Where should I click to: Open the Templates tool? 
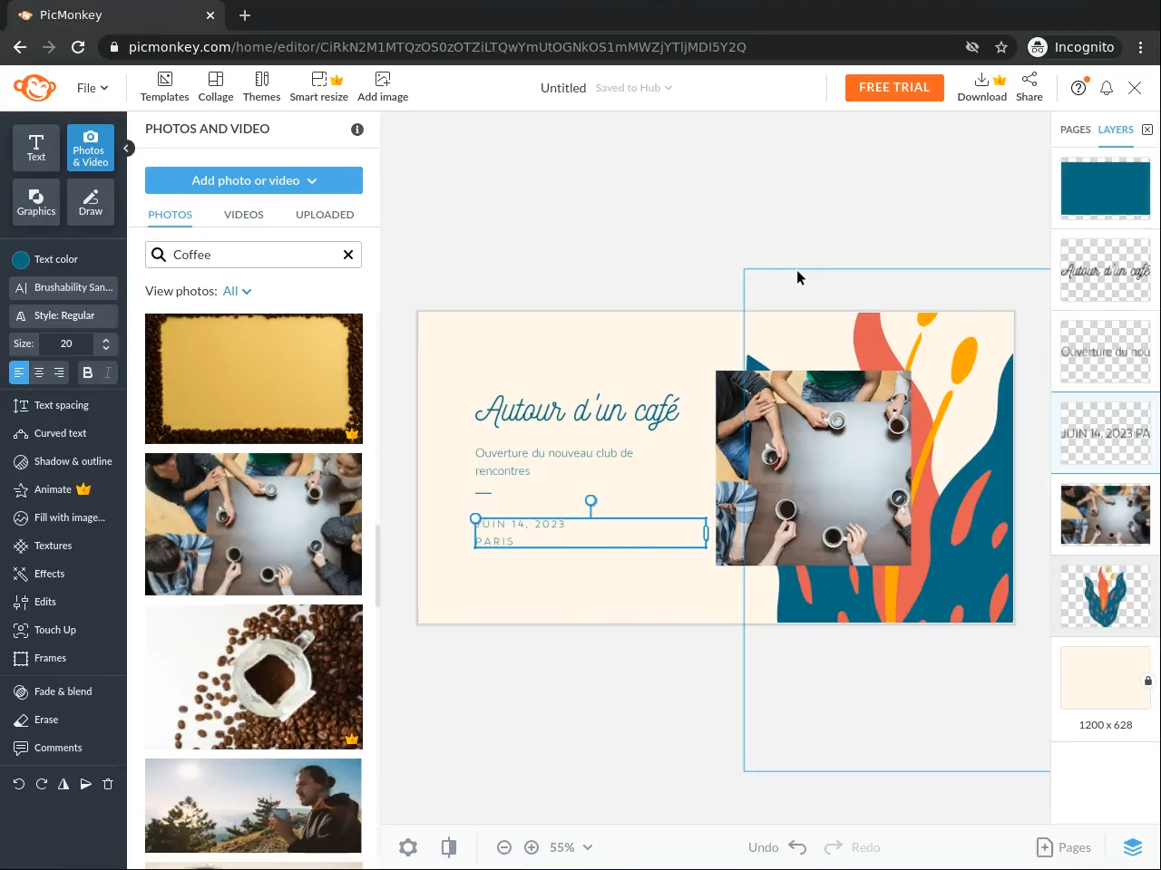pyautogui.click(x=164, y=87)
